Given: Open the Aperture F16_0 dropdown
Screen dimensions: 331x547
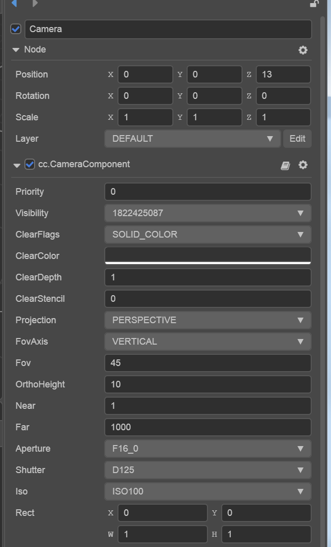Looking at the screenshot, I should tap(207, 449).
